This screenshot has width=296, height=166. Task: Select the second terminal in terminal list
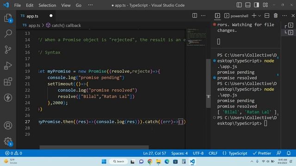pos(291,32)
